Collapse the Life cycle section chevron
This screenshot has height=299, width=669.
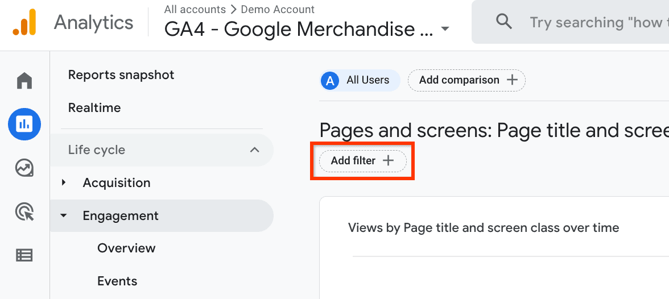coord(255,150)
